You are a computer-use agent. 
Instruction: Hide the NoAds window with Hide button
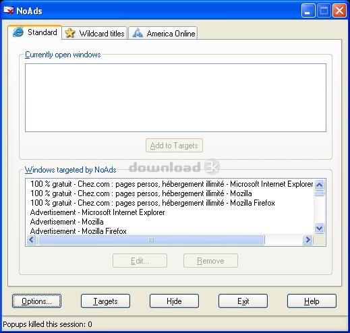[x=174, y=301]
